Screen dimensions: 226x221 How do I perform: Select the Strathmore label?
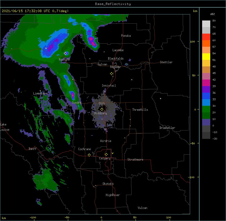point(135,160)
